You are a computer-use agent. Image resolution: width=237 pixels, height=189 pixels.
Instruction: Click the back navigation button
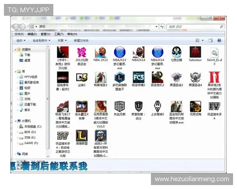(x=16, y=27)
